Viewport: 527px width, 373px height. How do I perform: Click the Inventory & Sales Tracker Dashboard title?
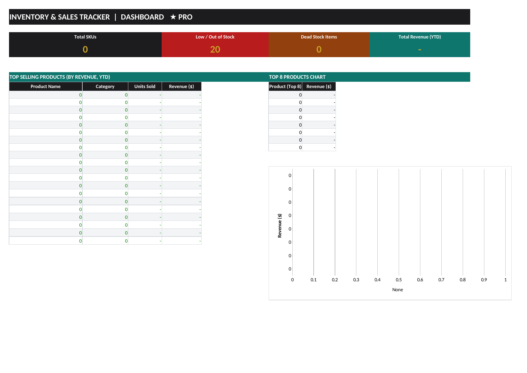(x=101, y=17)
